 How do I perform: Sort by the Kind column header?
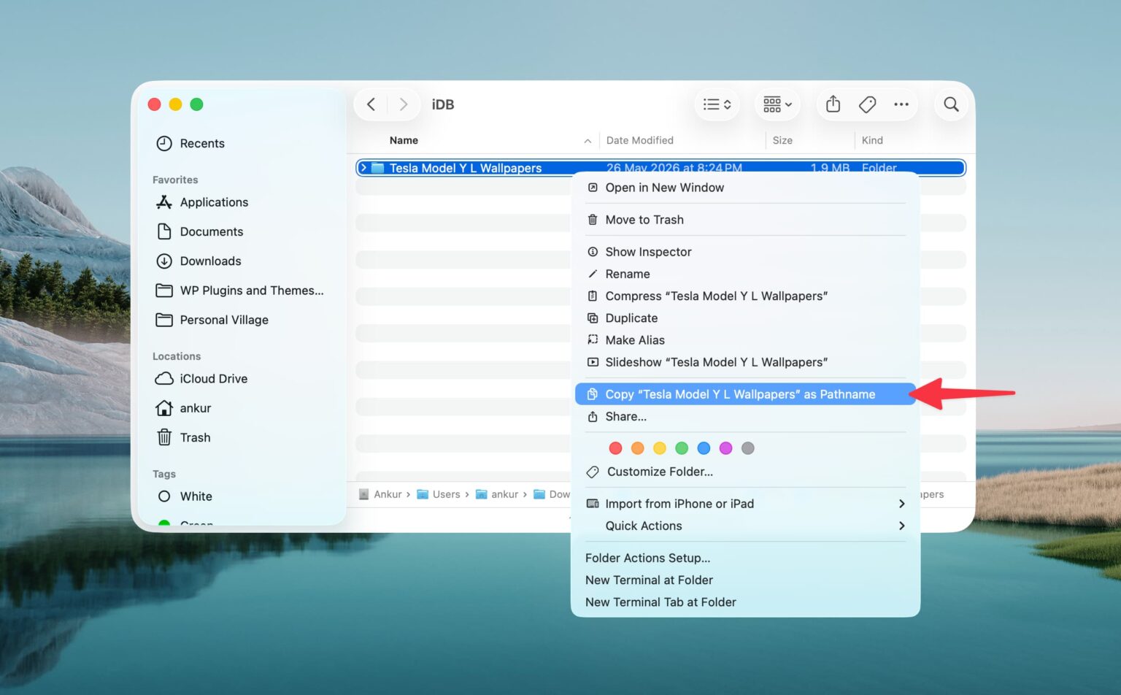pos(872,140)
